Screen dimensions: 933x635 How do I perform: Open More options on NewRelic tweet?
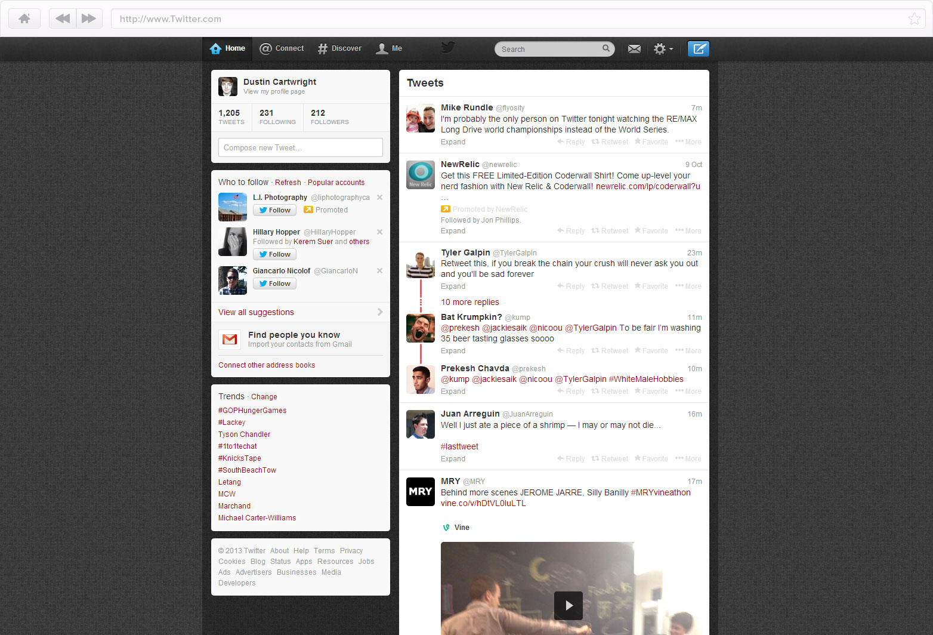click(x=688, y=231)
